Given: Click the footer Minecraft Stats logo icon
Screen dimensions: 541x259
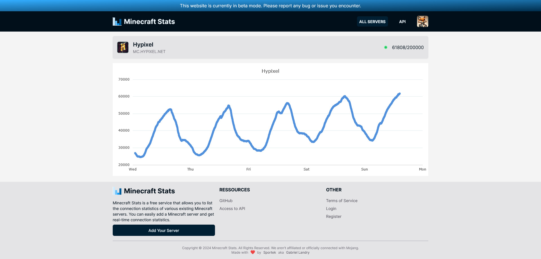Looking at the screenshot, I should [x=117, y=191].
